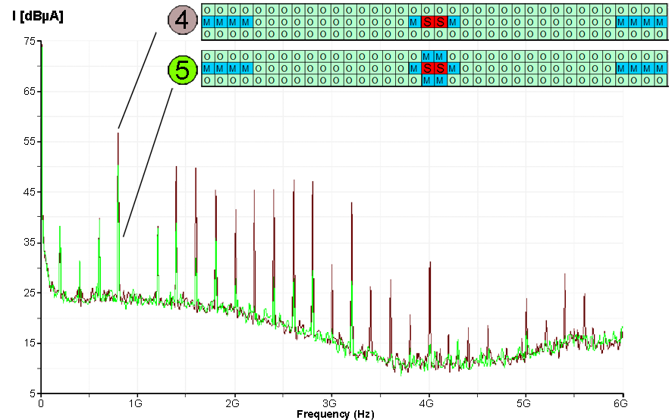
Task: Click the 1G tick label on frequency axis
Action: pyautogui.click(x=137, y=403)
